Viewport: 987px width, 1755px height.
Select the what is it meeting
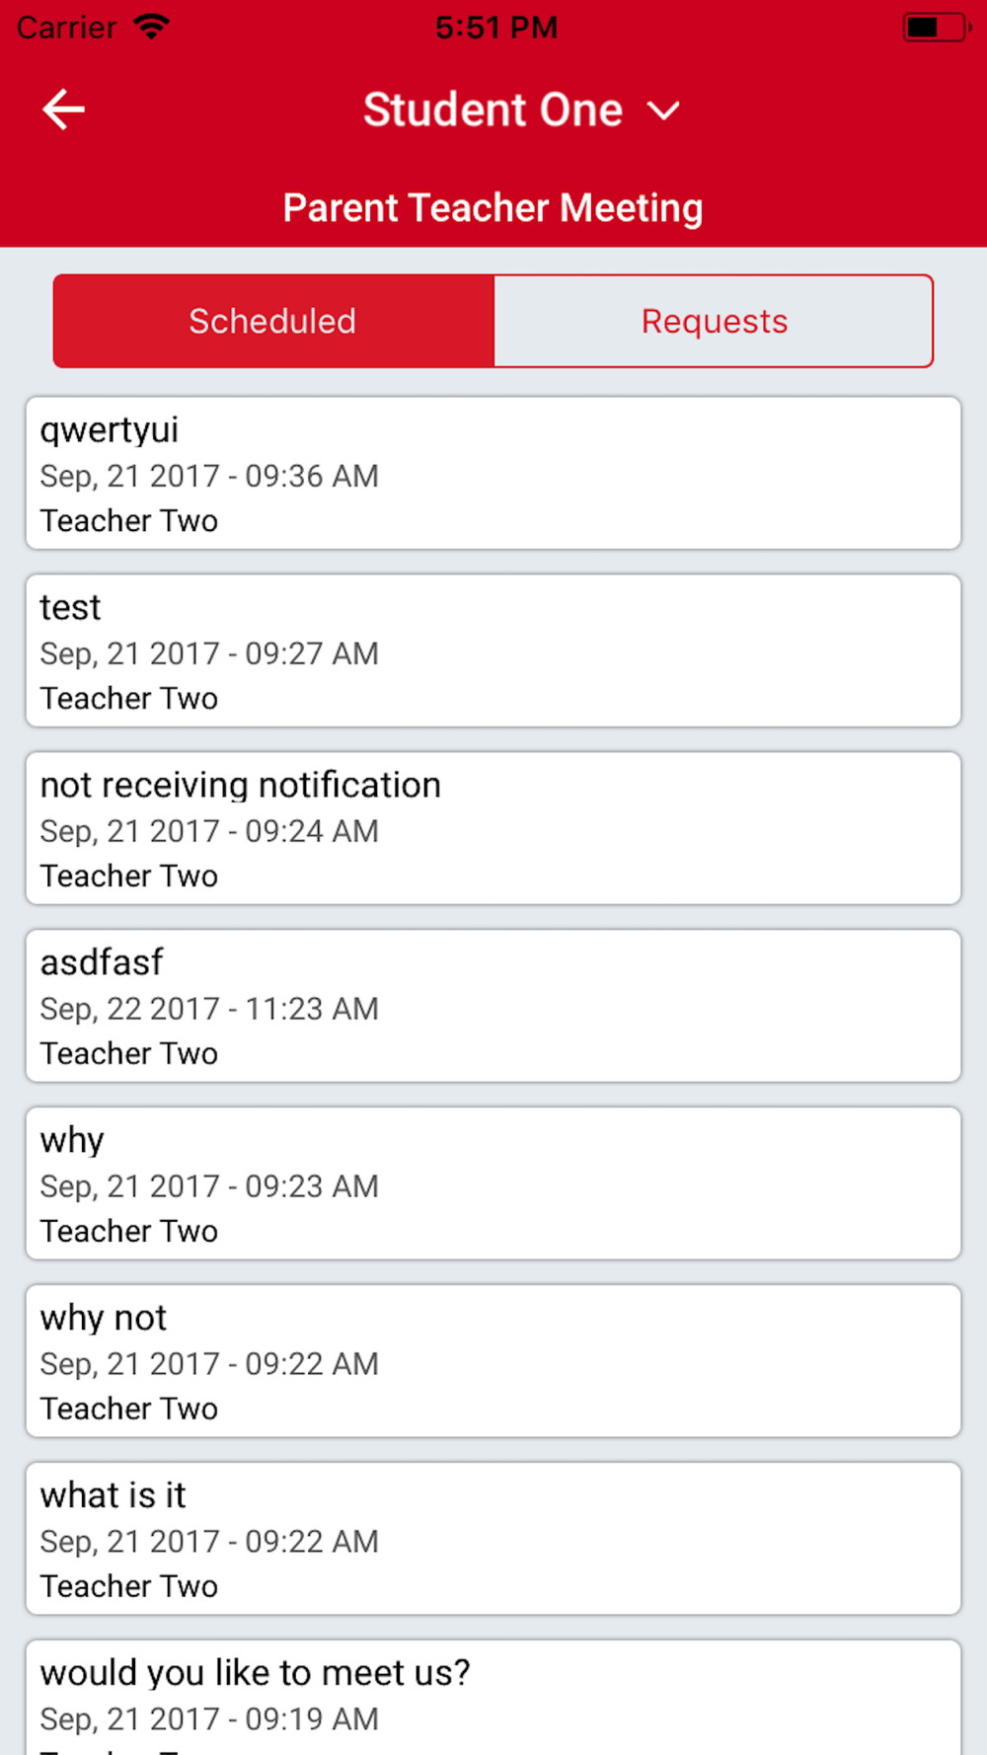click(x=493, y=1539)
